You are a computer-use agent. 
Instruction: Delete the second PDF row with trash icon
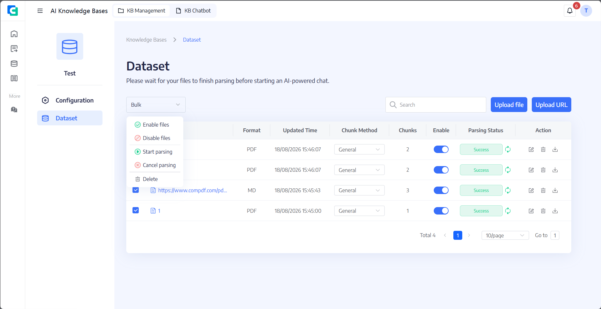(543, 170)
